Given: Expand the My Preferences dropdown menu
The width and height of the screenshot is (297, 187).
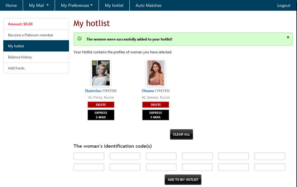Looking at the screenshot, I should tap(77, 5).
